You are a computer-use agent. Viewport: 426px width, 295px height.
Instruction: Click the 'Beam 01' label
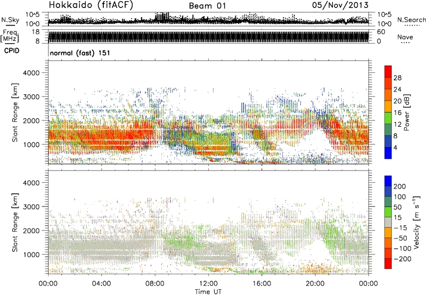(x=208, y=6)
